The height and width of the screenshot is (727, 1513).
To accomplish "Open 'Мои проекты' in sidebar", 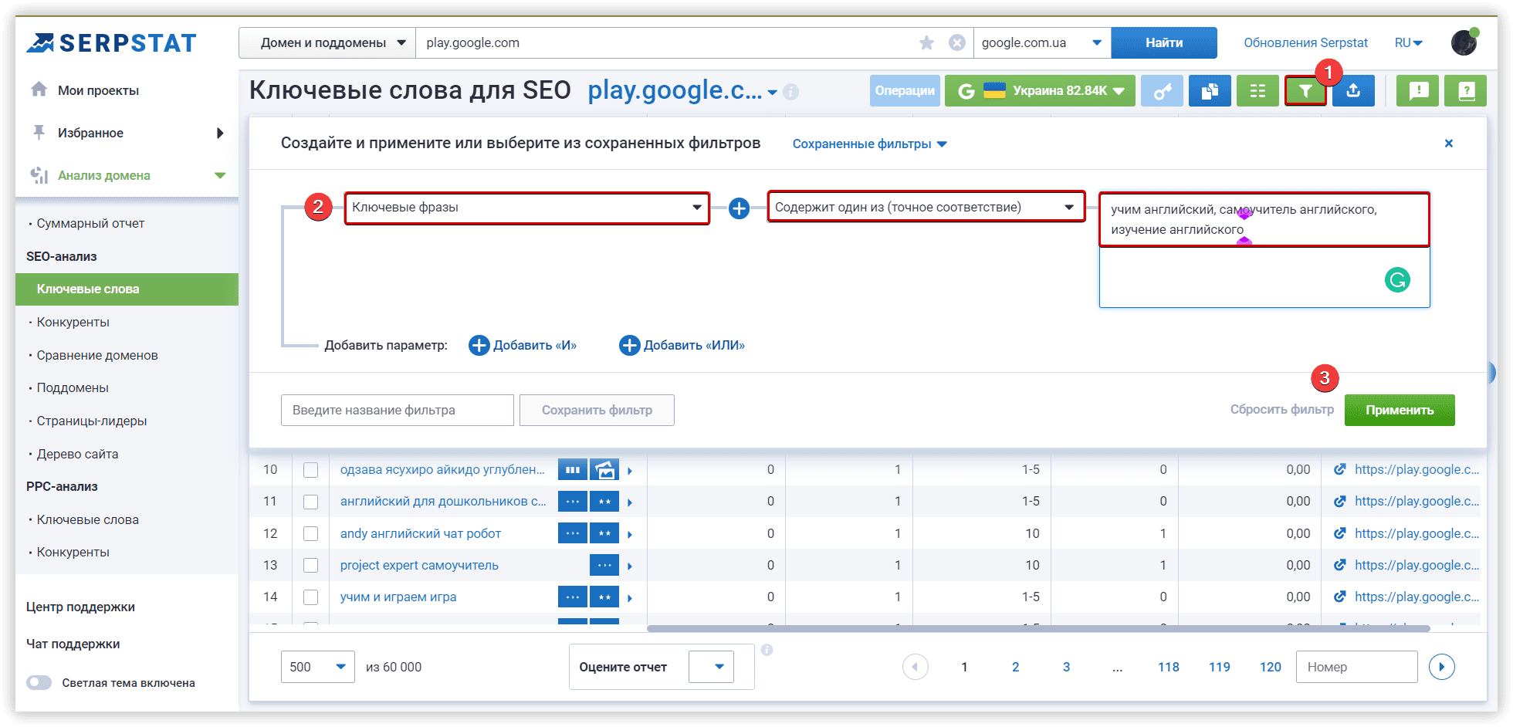I will coord(98,90).
